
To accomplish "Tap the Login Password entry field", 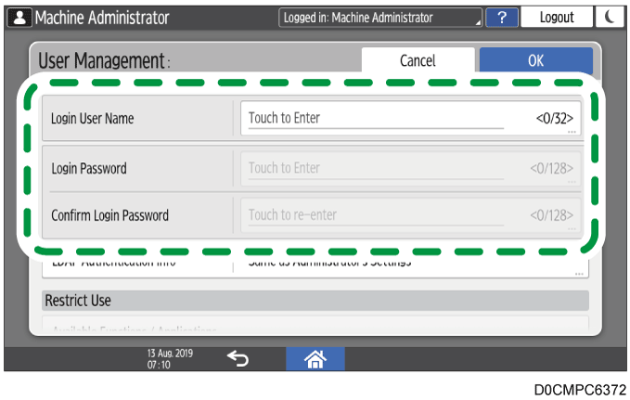I will (x=411, y=169).
